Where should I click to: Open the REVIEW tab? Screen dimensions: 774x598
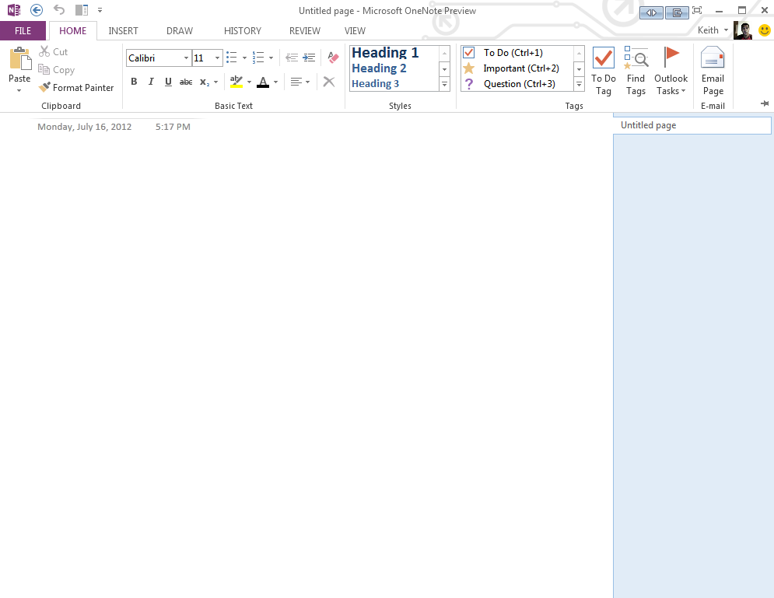[x=305, y=30]
